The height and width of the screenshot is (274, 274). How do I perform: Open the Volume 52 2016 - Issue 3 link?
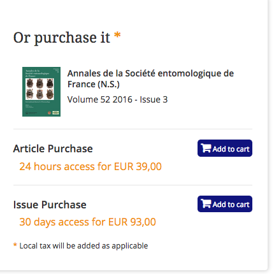pos(117,99)
